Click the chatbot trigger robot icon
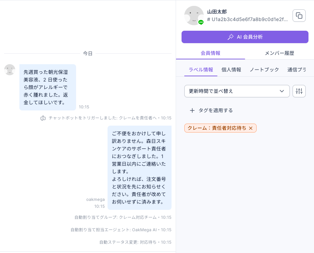This screenshot has height=253, width=314. pos(43,118)
